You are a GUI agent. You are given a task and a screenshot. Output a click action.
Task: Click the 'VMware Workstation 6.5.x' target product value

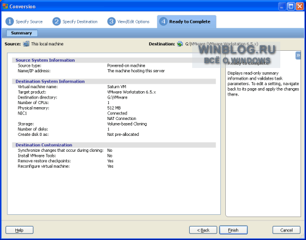(x=132, y=92)
